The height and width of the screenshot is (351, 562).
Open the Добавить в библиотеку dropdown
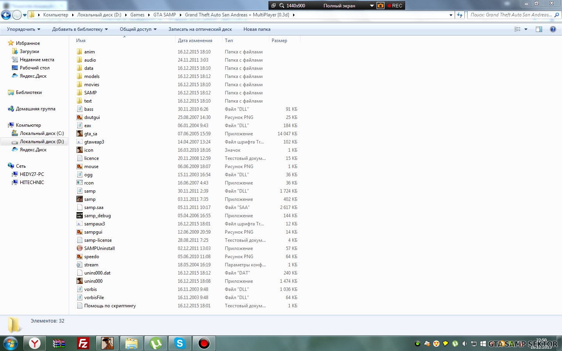(x=80, y=29)
